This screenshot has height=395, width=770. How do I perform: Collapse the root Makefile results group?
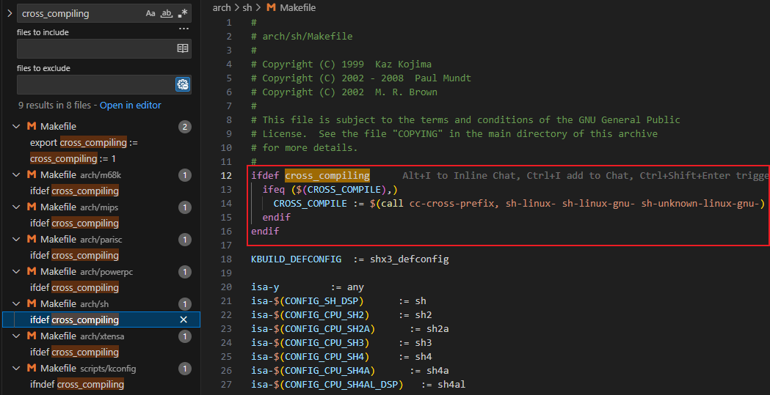(x=16, y=126)
